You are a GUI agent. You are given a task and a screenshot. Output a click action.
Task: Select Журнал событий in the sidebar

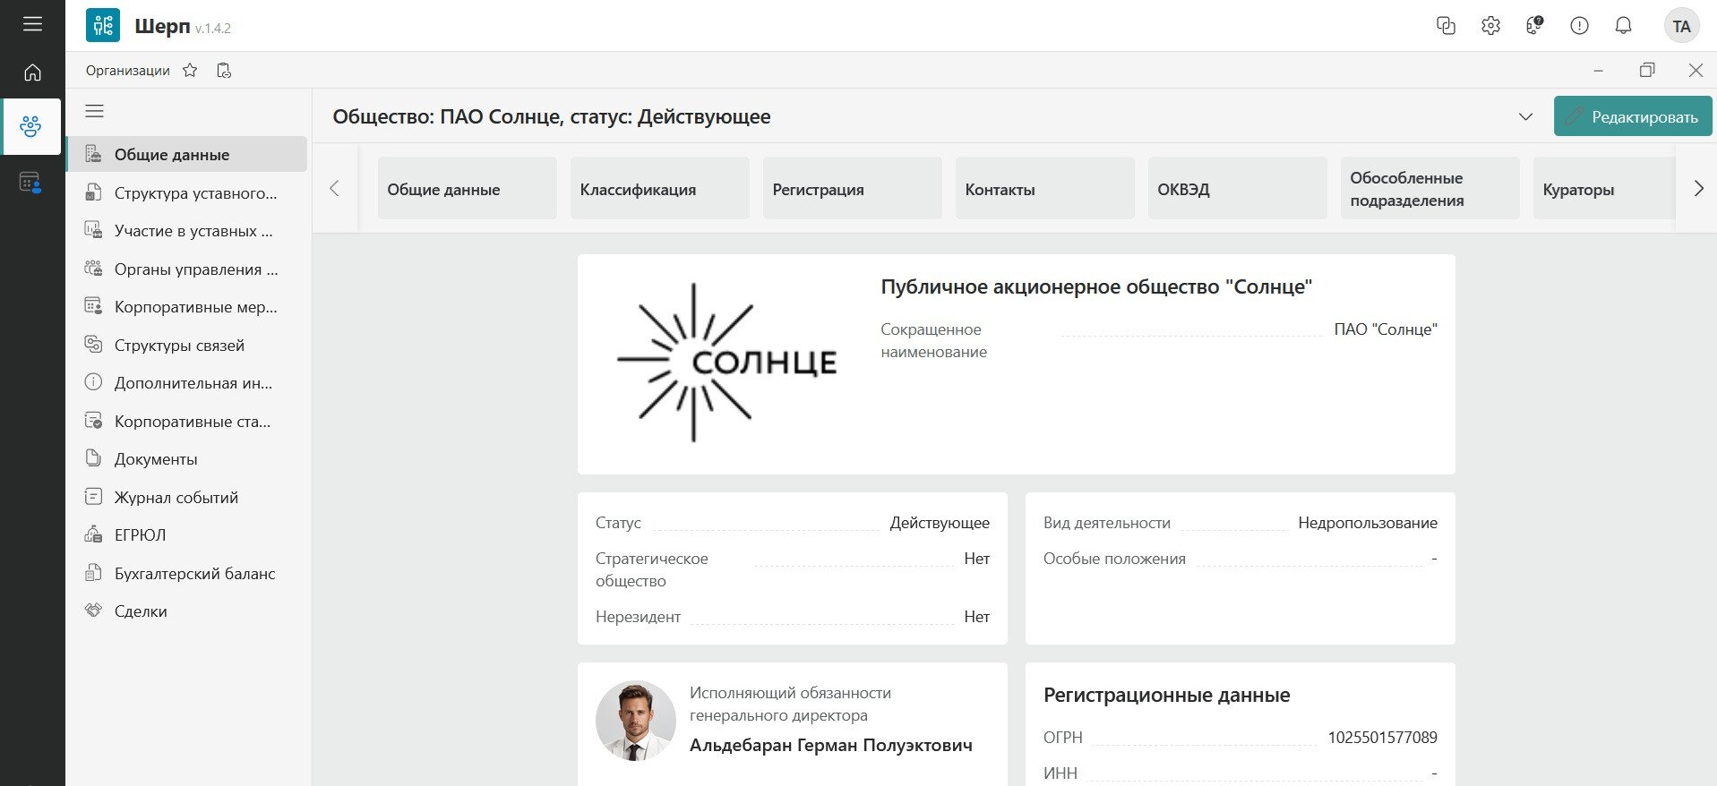pyautogui.click(x=176, y=498)
